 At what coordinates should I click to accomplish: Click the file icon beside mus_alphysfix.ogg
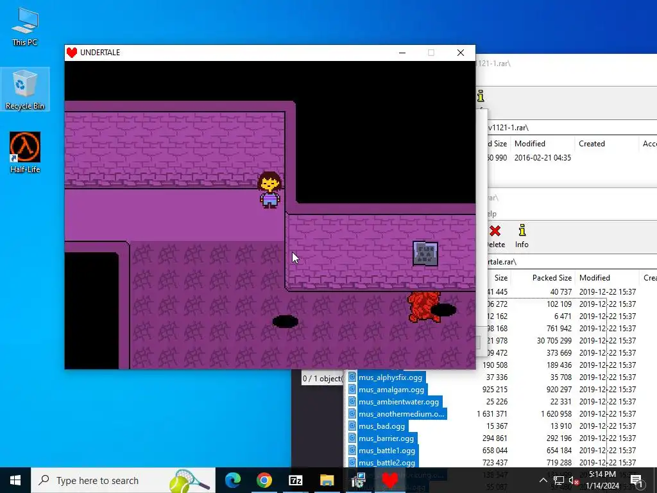pos(352,377)
